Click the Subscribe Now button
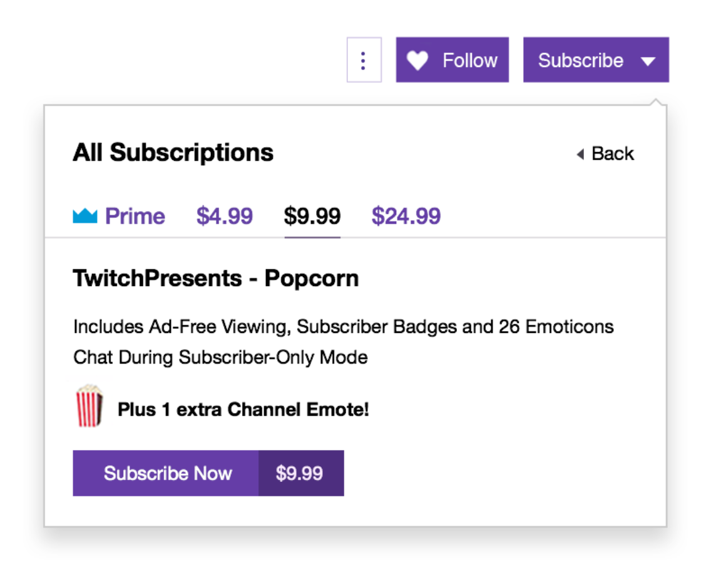The image size is (711, 572). tap(166, 473)
